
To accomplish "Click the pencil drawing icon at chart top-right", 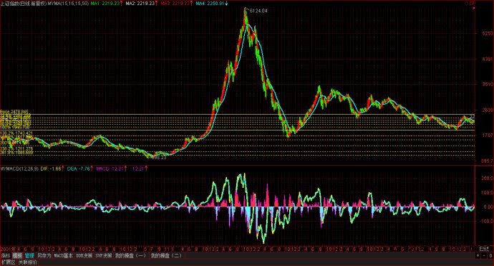I will (x=473, y=4).
